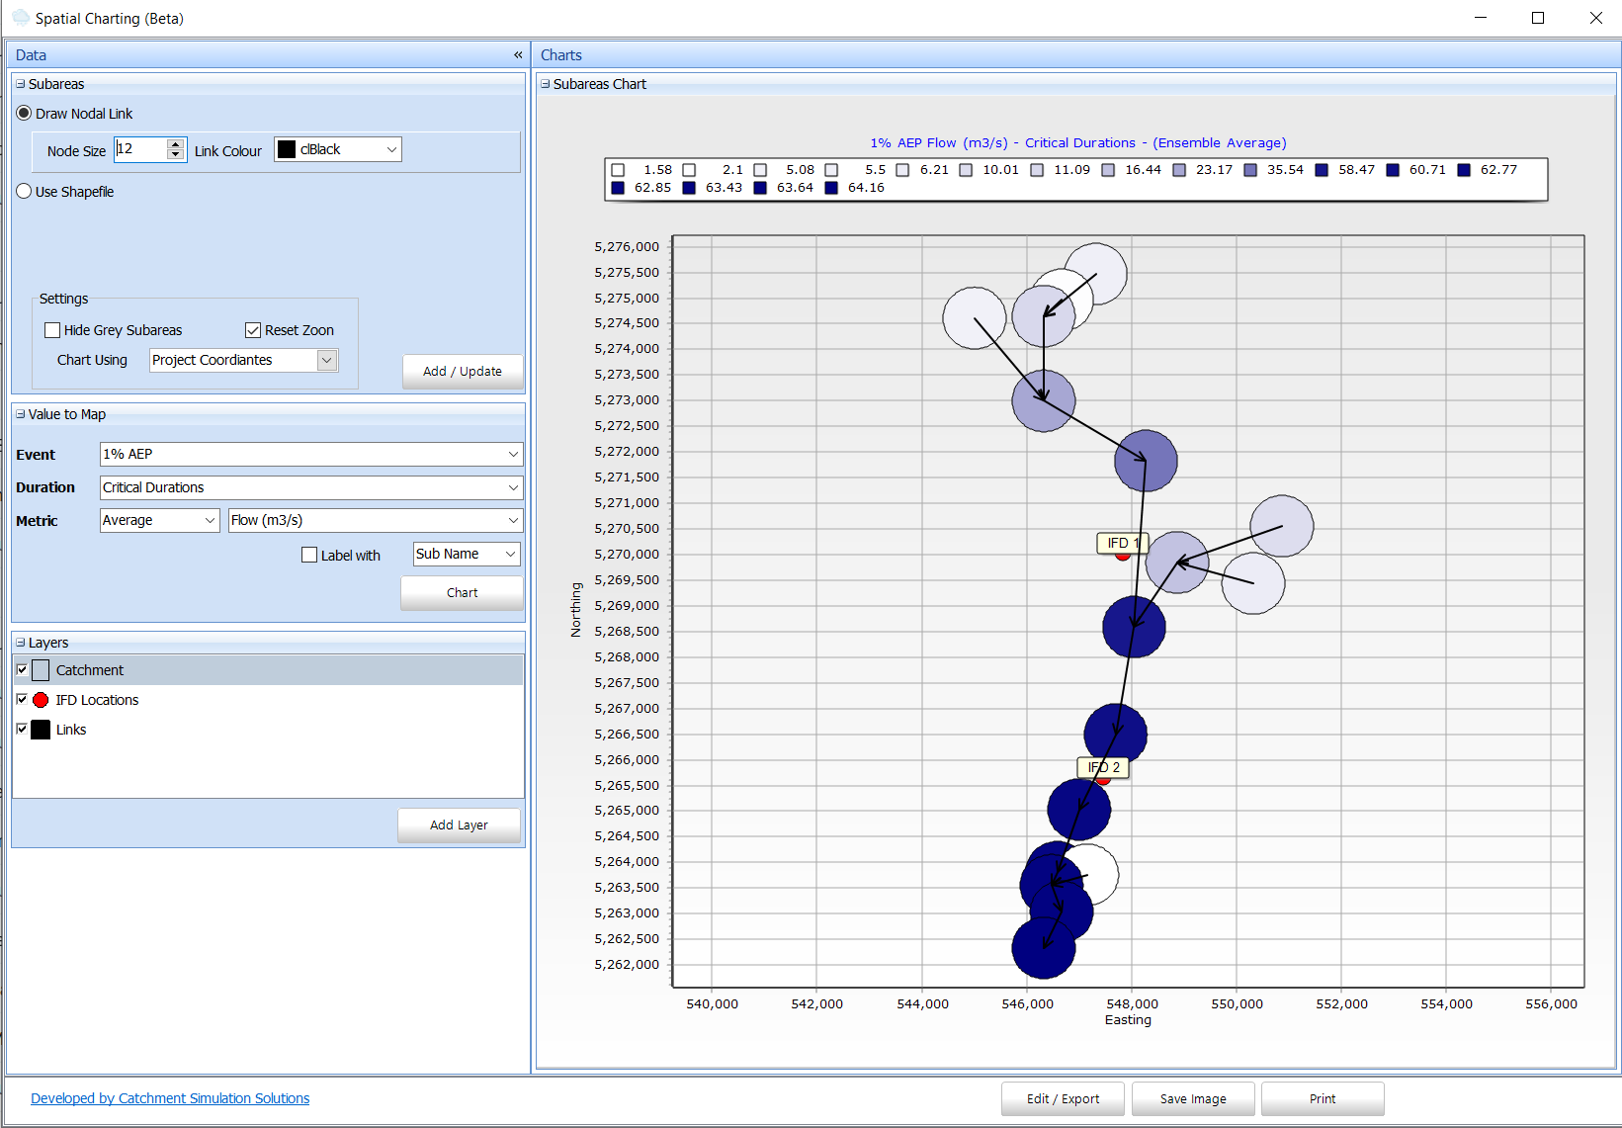
Task: Click the black Links layer icon
Action: pyautogui.click(x=41, y=730)
